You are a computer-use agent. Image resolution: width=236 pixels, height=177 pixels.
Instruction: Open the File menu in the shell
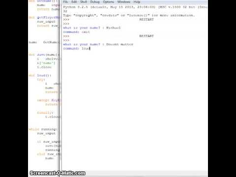65,2
